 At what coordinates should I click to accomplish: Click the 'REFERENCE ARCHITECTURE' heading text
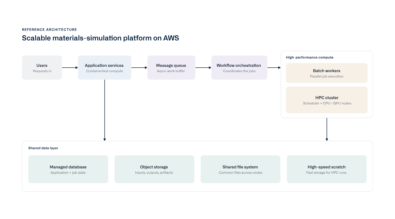[50, 29]
